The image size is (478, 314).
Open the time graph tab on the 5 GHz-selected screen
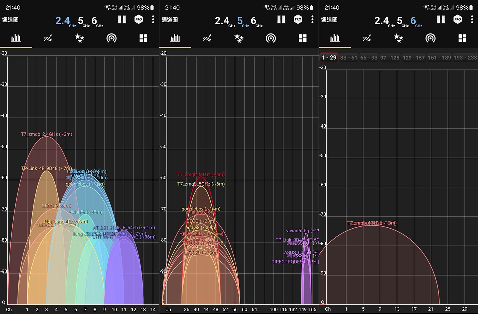(x=207, y=38)
